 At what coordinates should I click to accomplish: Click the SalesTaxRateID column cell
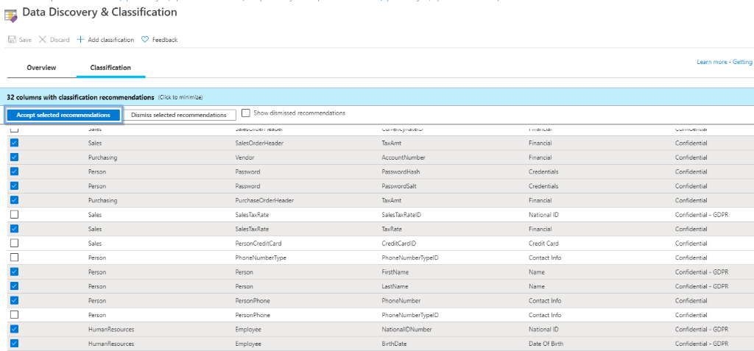[401, 214]
